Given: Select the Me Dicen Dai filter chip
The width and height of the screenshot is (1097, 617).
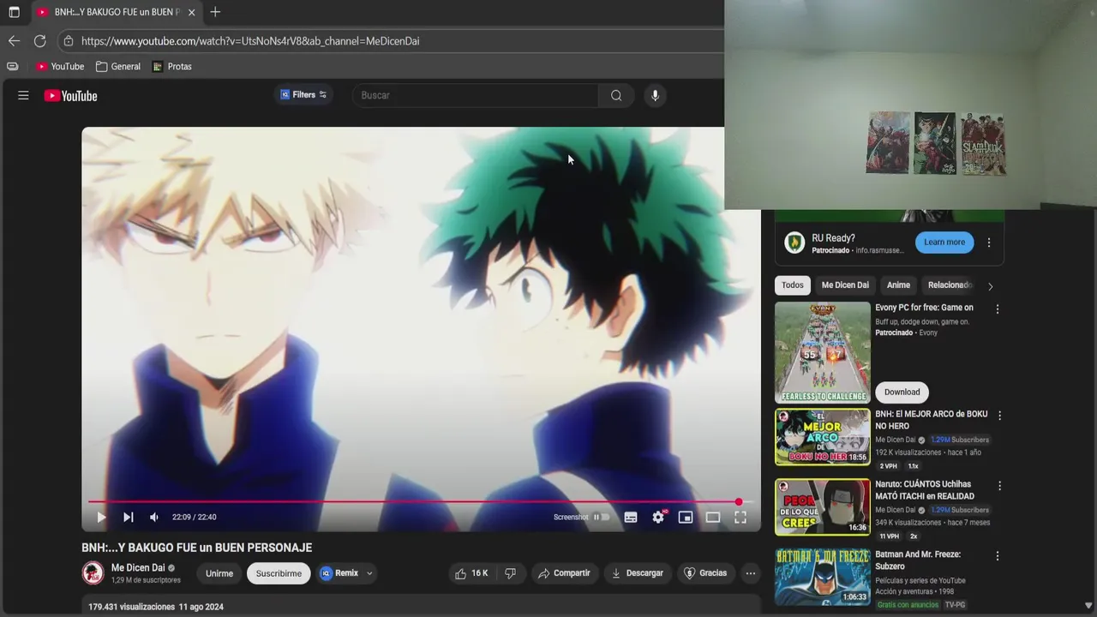Looking at the screenshot, I should coord(845,285).
